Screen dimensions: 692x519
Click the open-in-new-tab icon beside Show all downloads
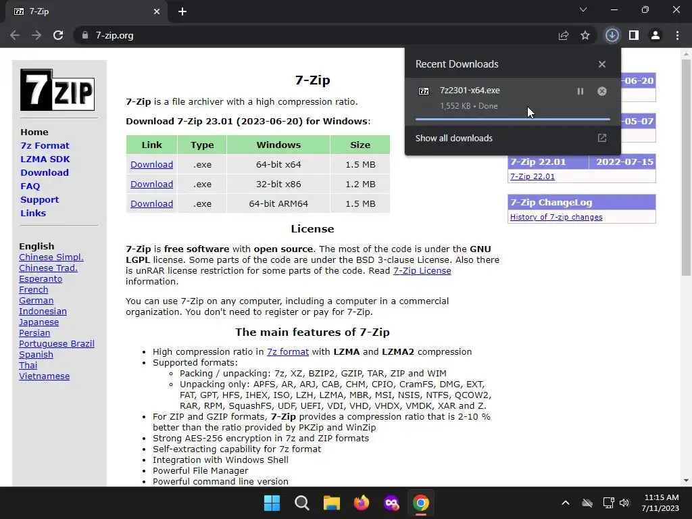602,138
